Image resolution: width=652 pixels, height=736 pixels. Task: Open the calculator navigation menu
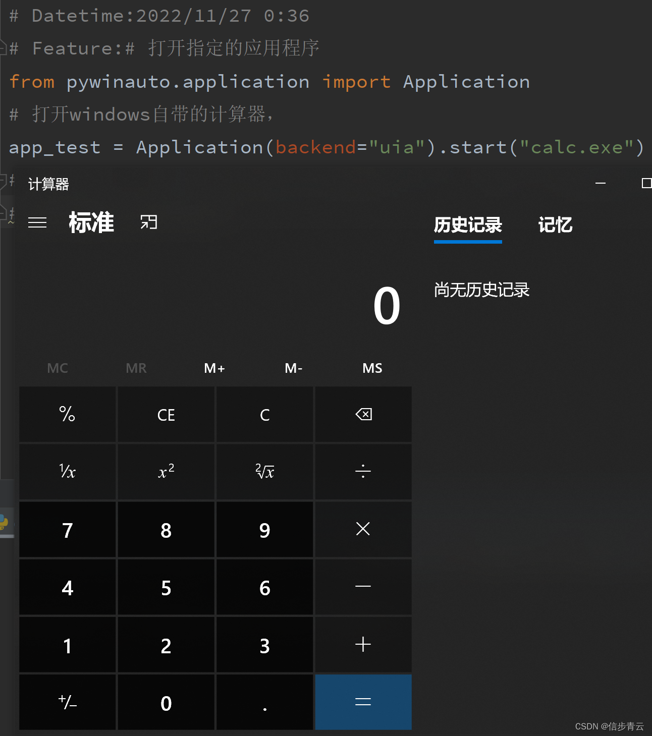(37, 222)
